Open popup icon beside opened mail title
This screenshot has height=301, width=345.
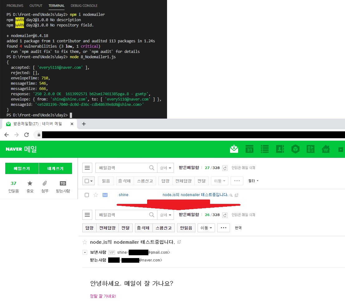pos(179,242)
